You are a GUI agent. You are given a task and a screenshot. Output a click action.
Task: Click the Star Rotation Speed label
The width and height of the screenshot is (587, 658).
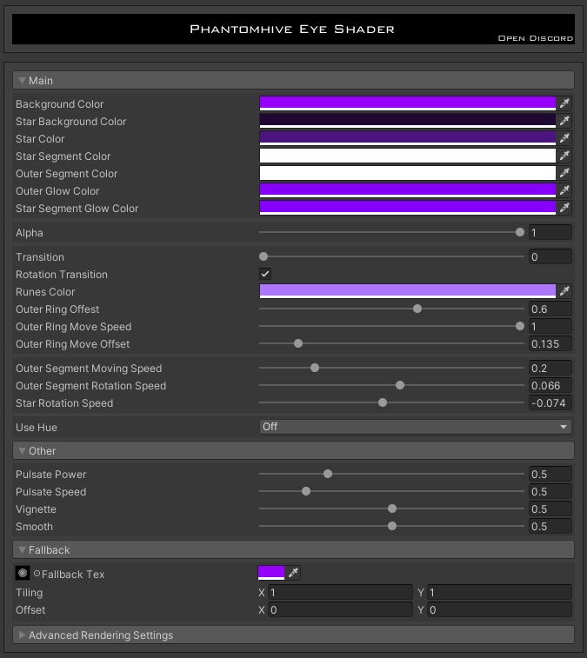(x=64, y=402)
